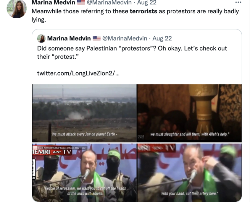Open the image captioned 'slaughter and kill them'
Screen dimensions: 250x202
tap(189, 113)
